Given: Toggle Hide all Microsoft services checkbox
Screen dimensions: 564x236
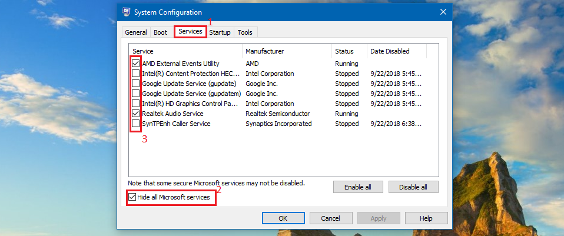Looking at the screenshot, I should [132, 198].
